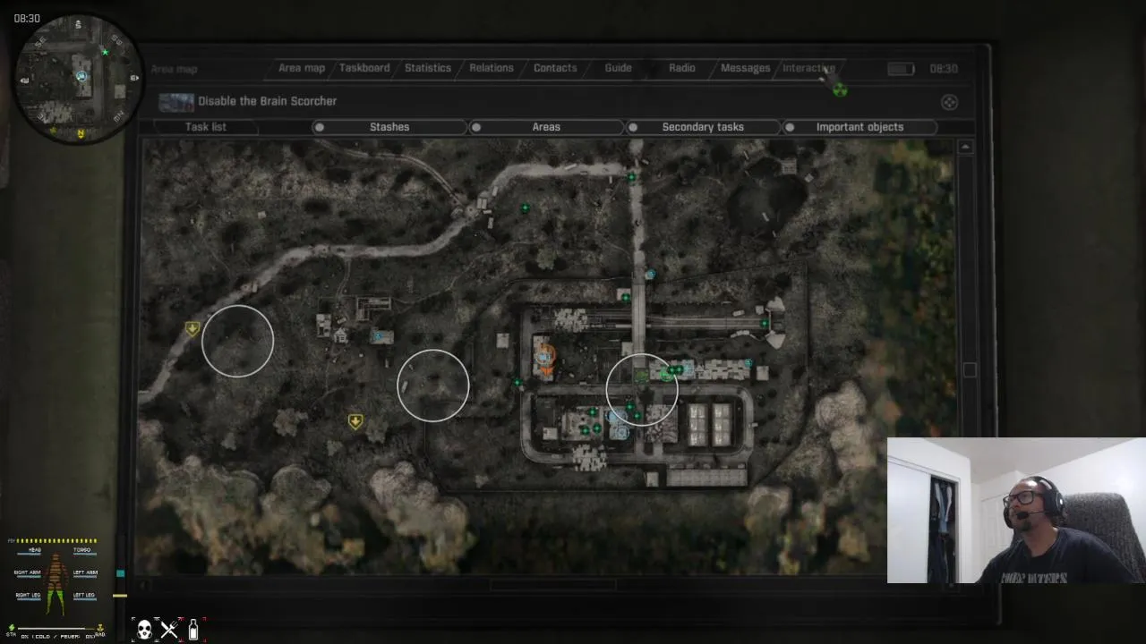The height and width of the screenshot is (644, 1146).
Task: Open the Statistics tab
Action: point(428,68)
